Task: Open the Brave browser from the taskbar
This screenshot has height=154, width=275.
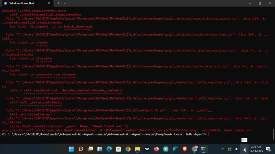Action: pyautogui.click(x=185, y=149)
